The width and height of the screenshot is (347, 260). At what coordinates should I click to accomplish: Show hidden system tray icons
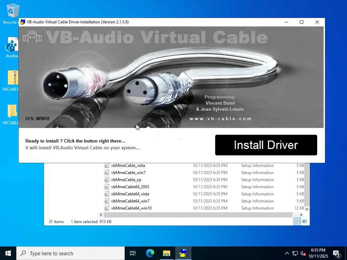tap(287, 253)
